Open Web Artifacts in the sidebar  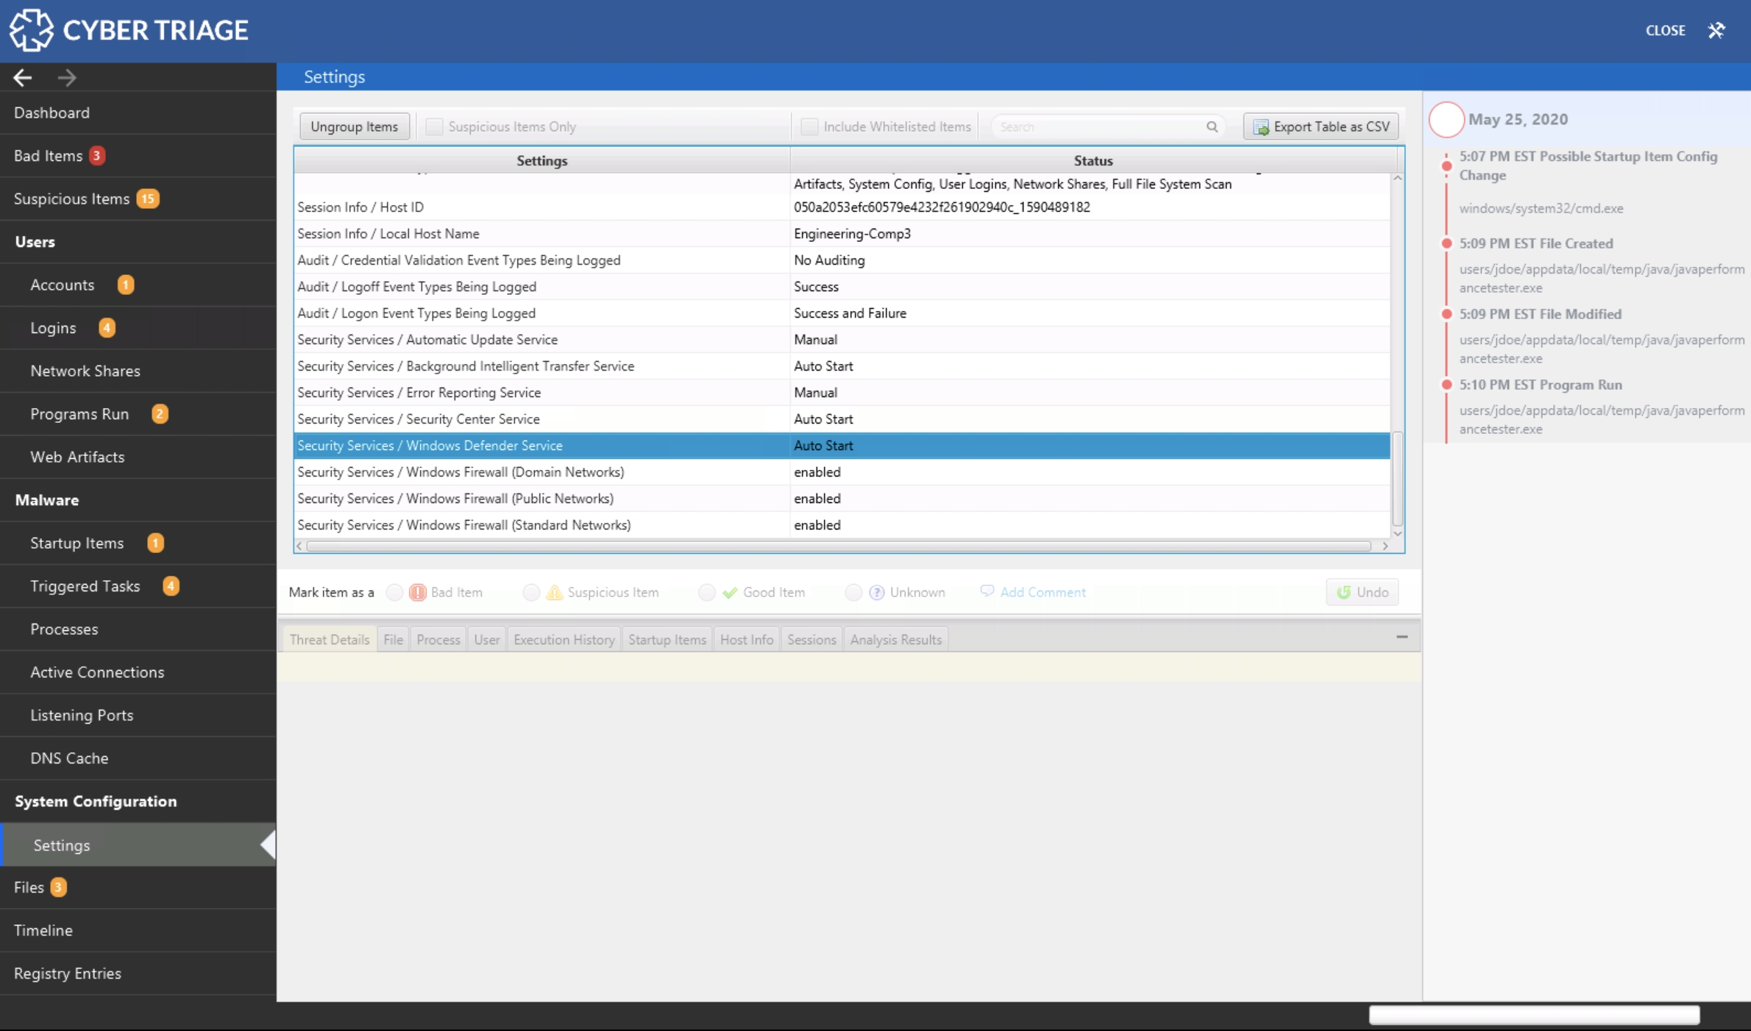(x=138, y=457)
